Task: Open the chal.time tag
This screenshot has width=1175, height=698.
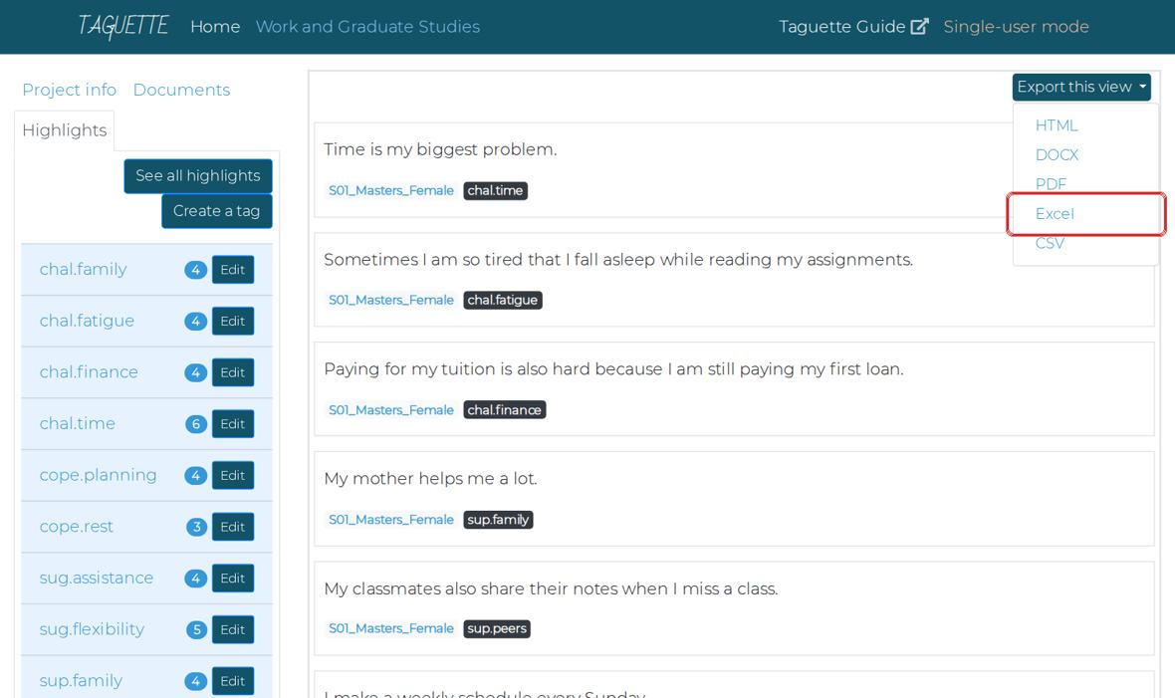Action: coord(78,423)
